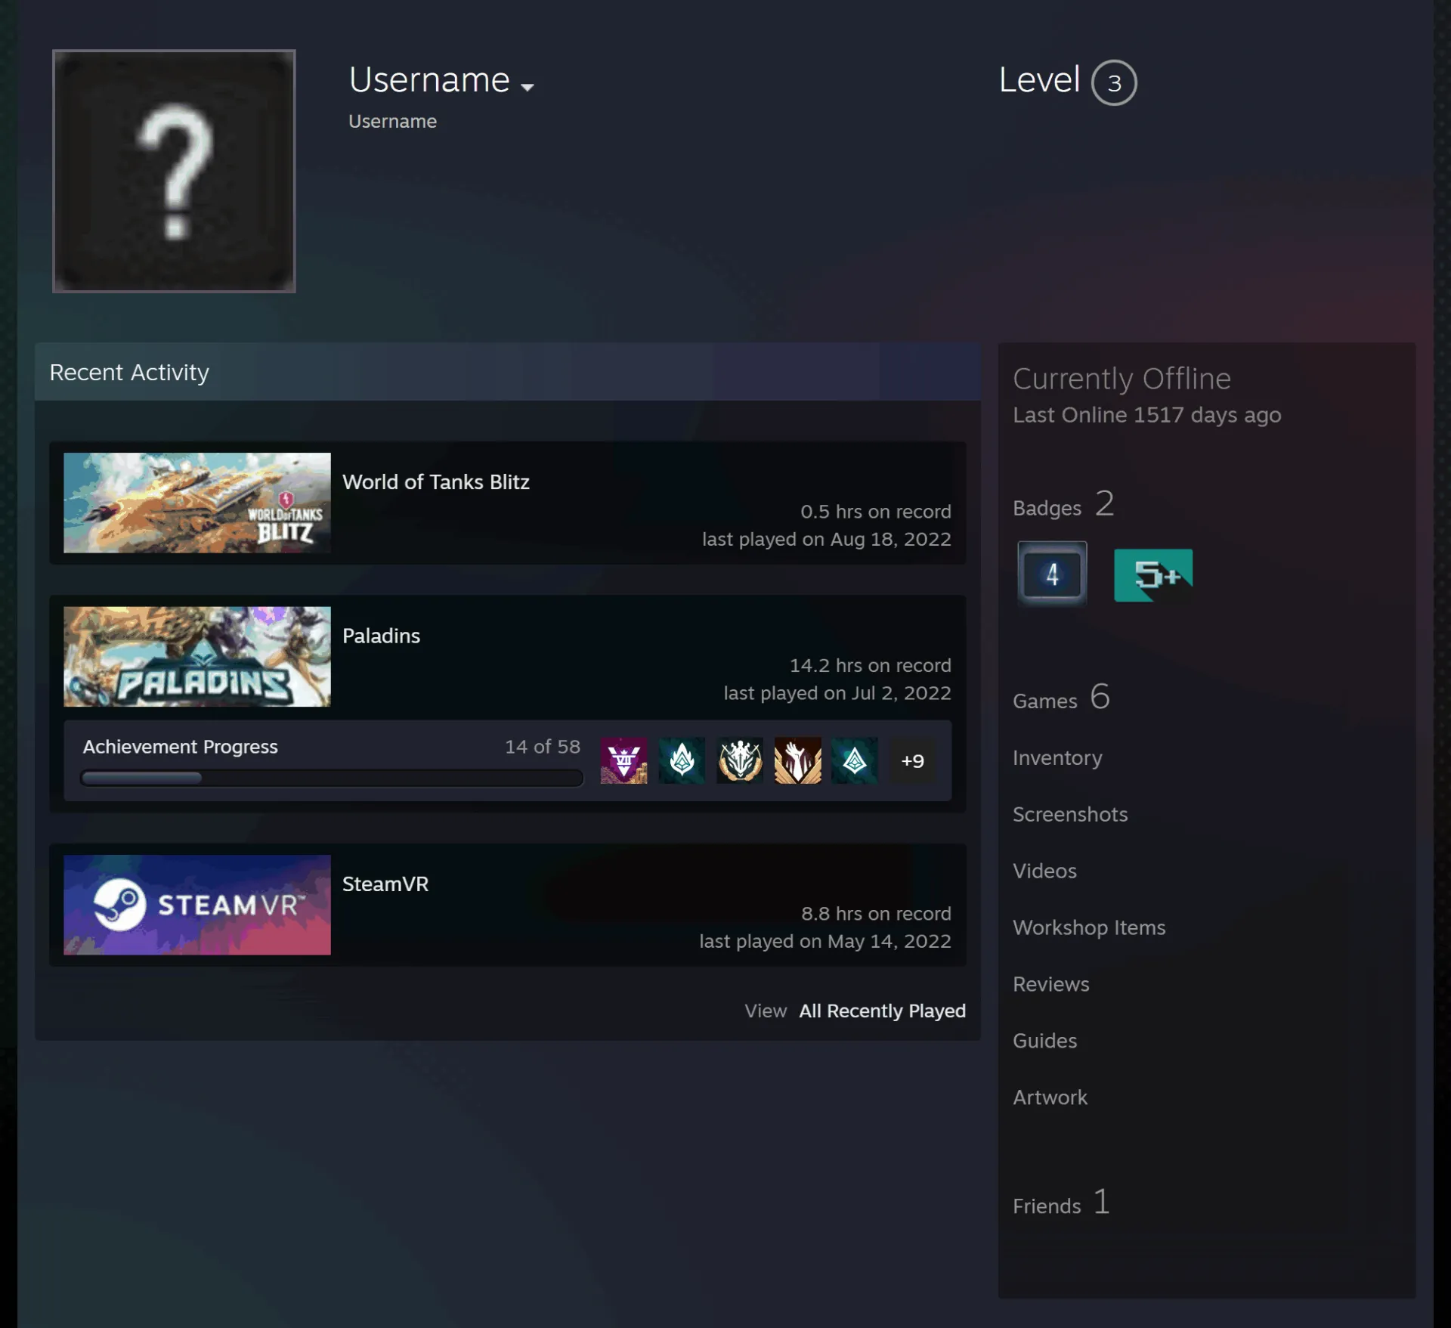Show the +9 remaining achievements
The height and width of the screenshot is (1328, 1451).
(x=912, y=760)
